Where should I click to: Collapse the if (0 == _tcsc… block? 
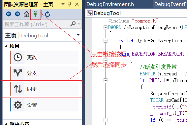[x=106, y=120]
